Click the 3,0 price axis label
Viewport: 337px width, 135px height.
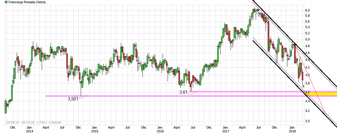point(307,121)
